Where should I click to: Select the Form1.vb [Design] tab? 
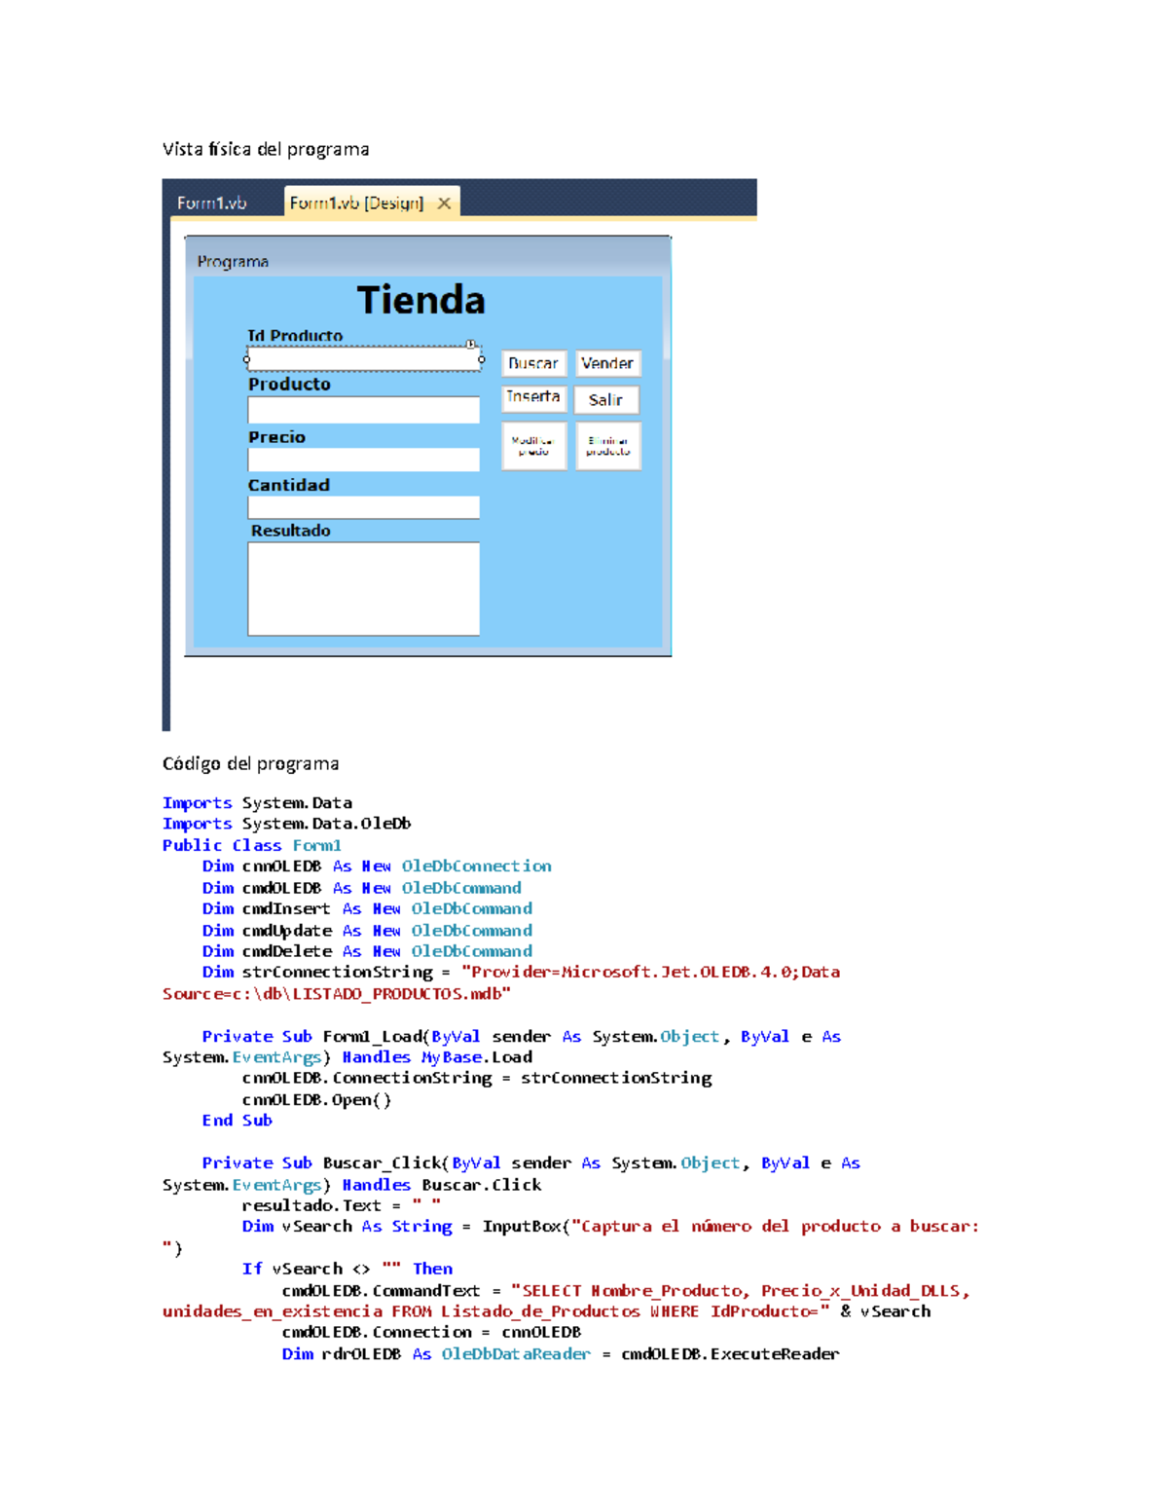coord(358,202)
